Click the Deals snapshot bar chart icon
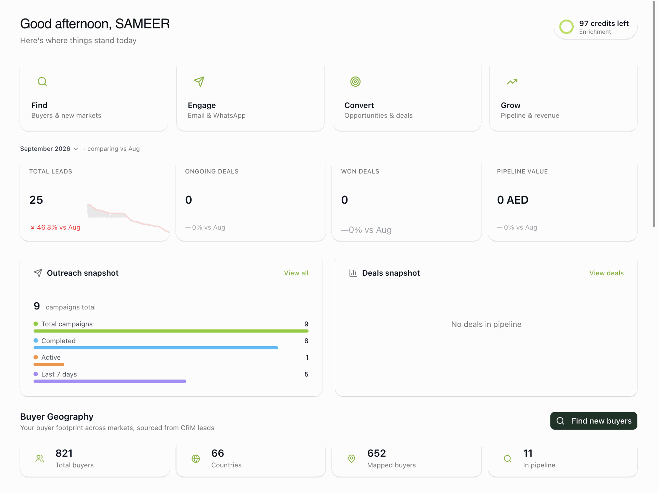 pos(353,273)
